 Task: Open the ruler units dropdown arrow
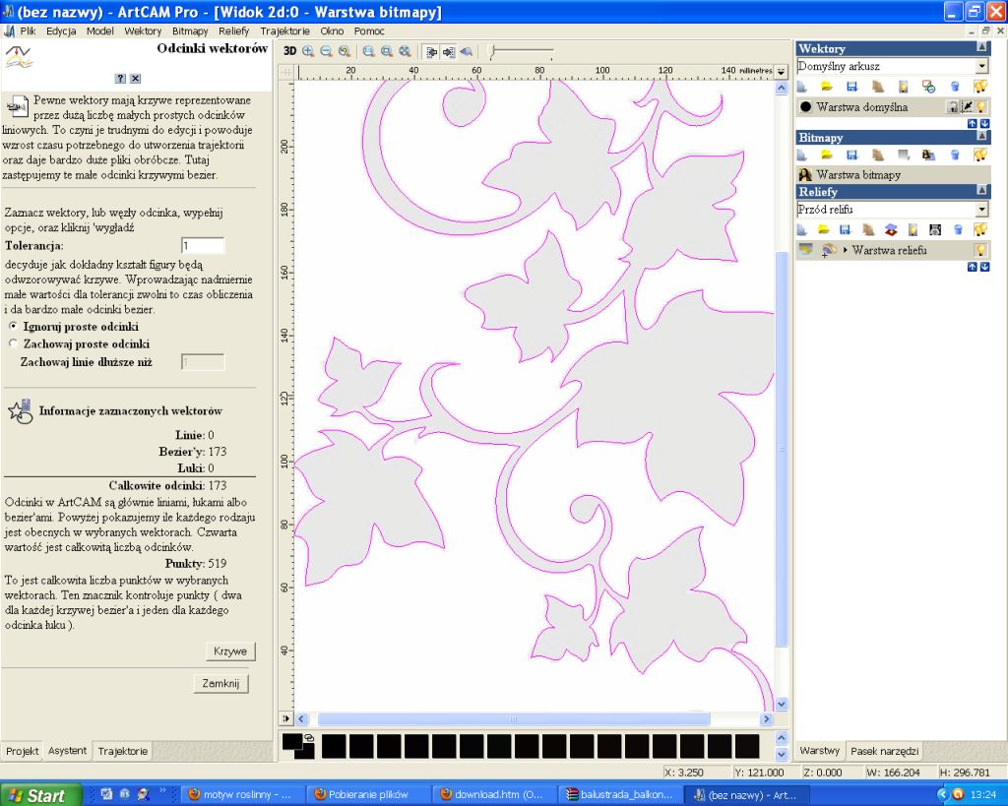781,71
